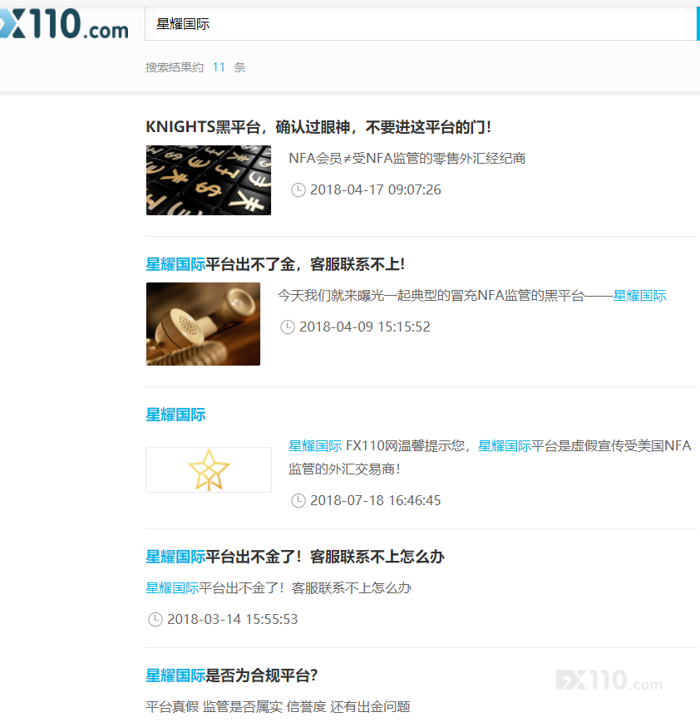Click the clock icon beside 2018-04-09 timestamp

[x=288, y=327]
